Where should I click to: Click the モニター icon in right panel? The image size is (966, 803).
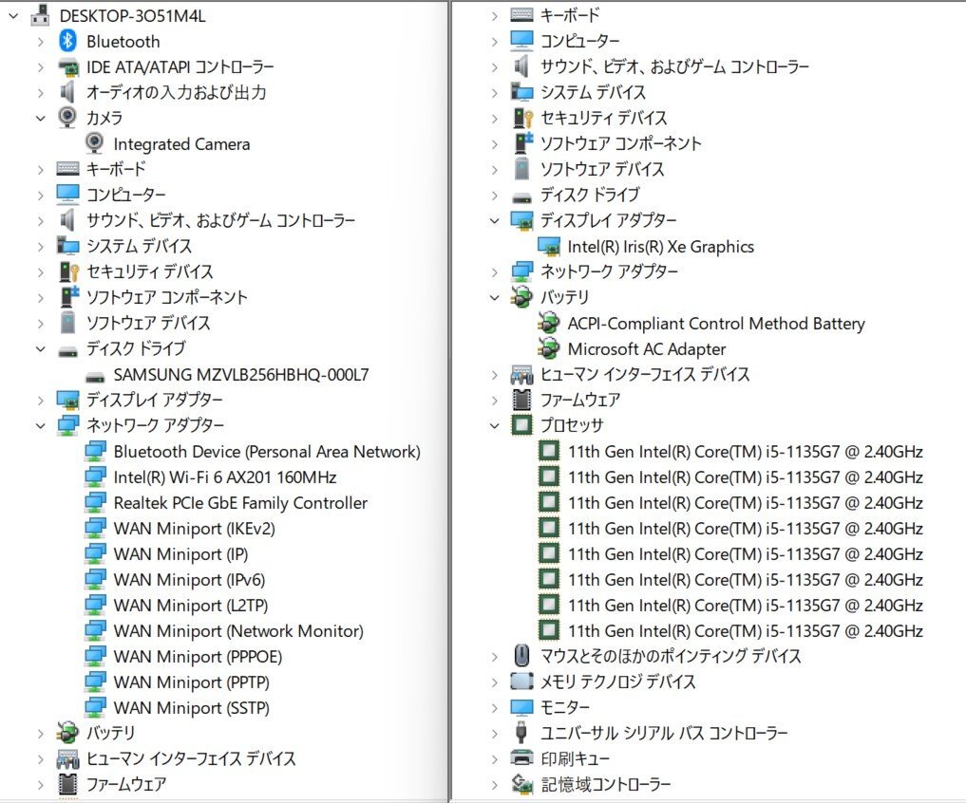[x=521, y=707]
